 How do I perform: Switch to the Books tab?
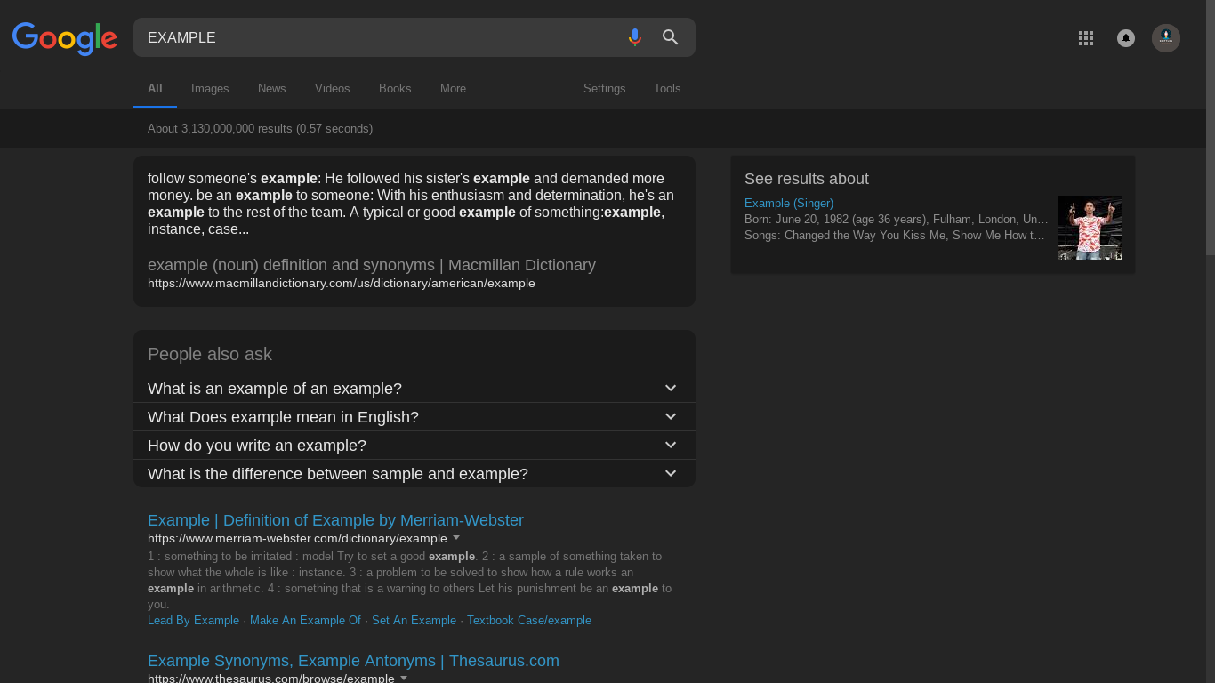395,89
